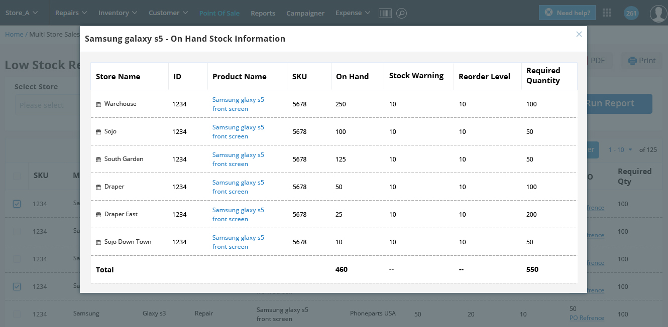Click On Hand value 250 for Warehouse
The width and height of the screenshot is (668, 327).
341,104
